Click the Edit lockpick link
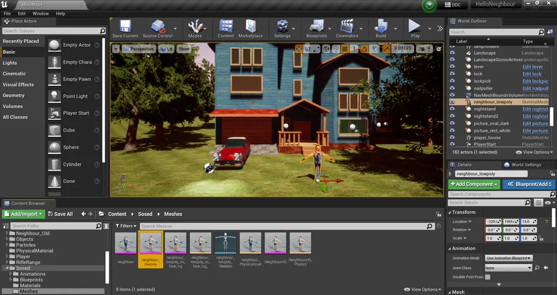The image size is (557, 295). (x=535, y=81)
